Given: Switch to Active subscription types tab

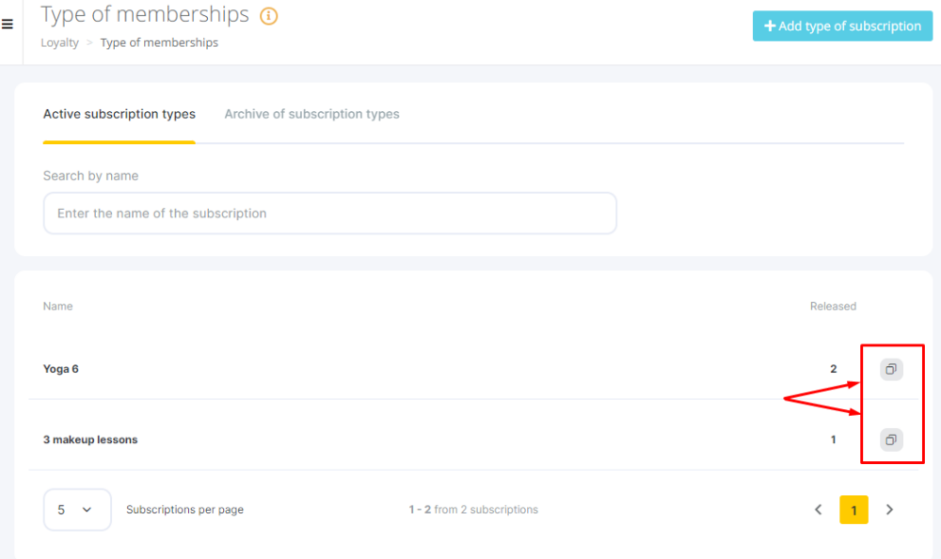Looking at the screenshot, I should (x=120, y=114).
